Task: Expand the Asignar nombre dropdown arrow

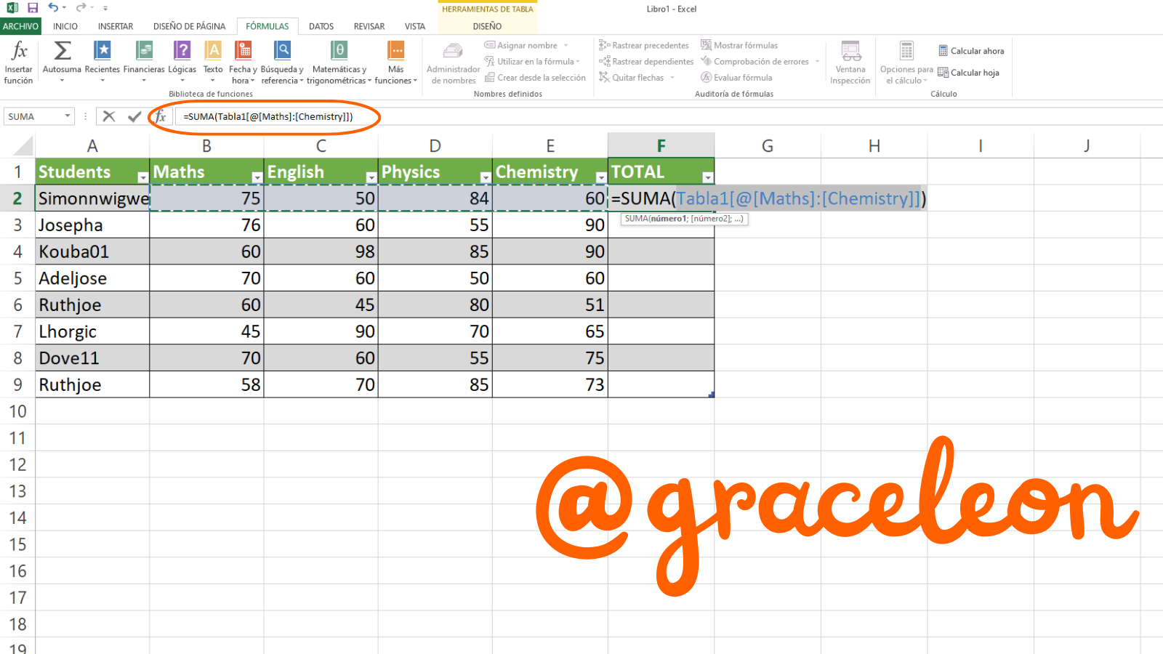Action: pyautogui.click(x=566, y=45)
